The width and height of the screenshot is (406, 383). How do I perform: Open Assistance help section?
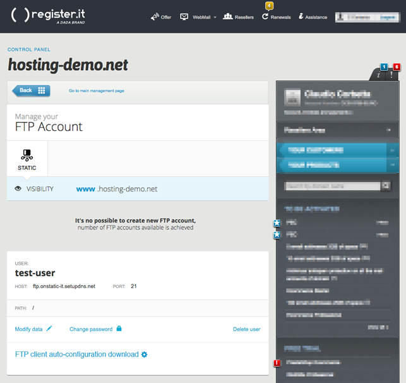(313, 17)
